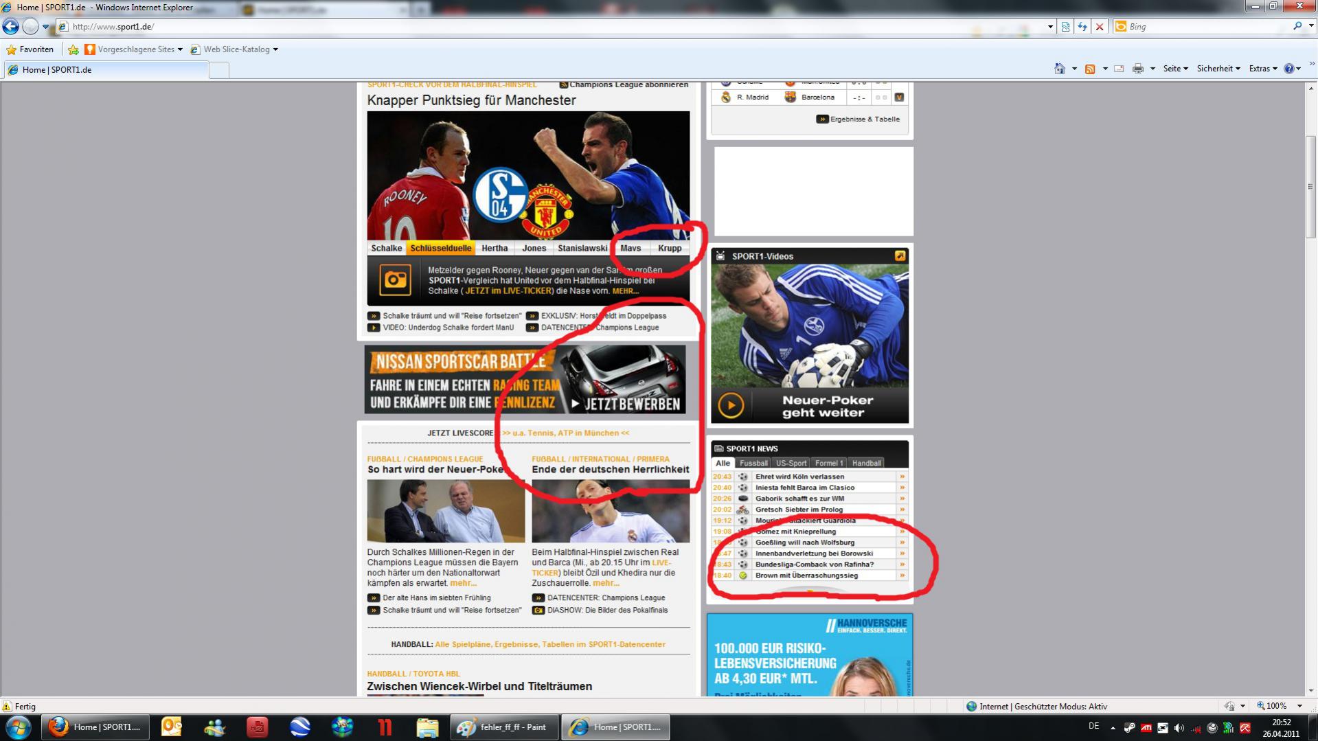The height and width of the screenshot is (741, 1318).
Task: Open the Seite menu
Action: tap(1175, 69)
